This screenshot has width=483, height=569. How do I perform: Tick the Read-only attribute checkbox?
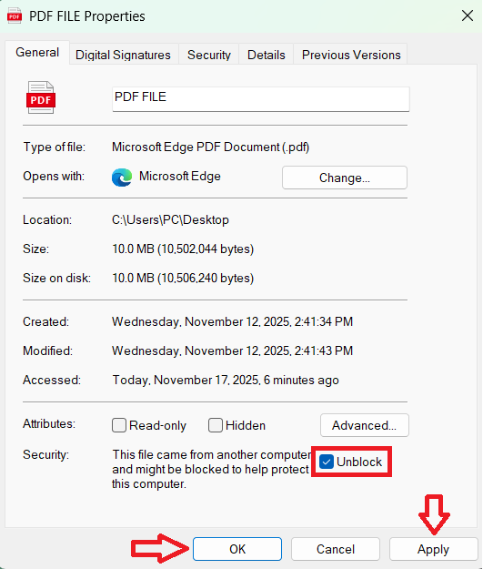click(x=119, y=425)
